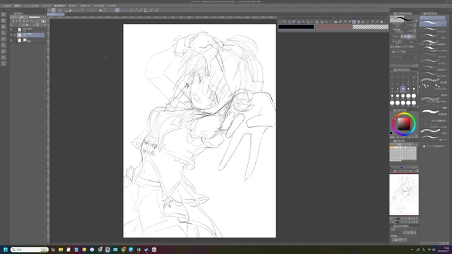Image resolution: width=452 pixels, height=254 pixels.
Task: Open the Filter menu
Action: tap(84, 5)
